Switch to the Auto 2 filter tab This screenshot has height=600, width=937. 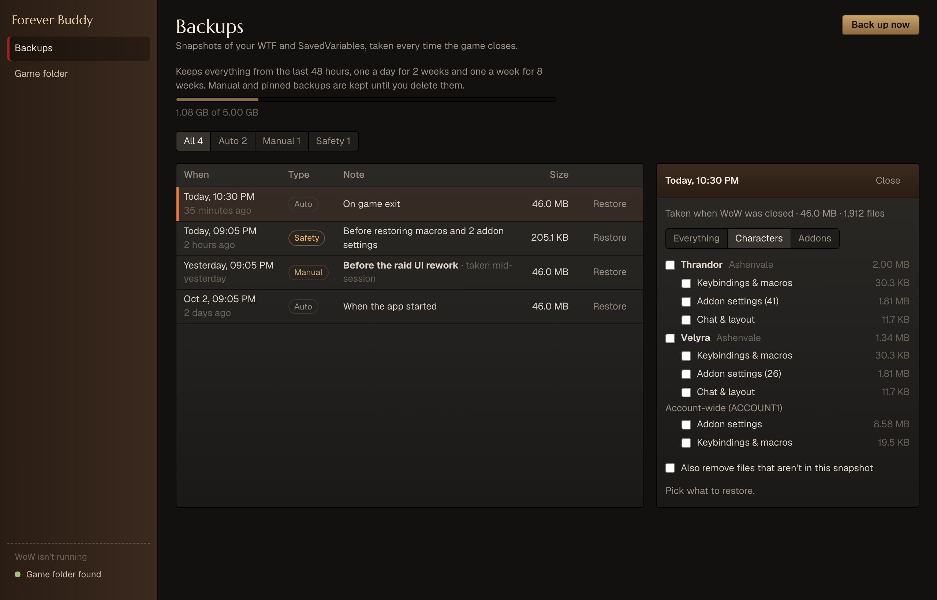click(233, 141)
